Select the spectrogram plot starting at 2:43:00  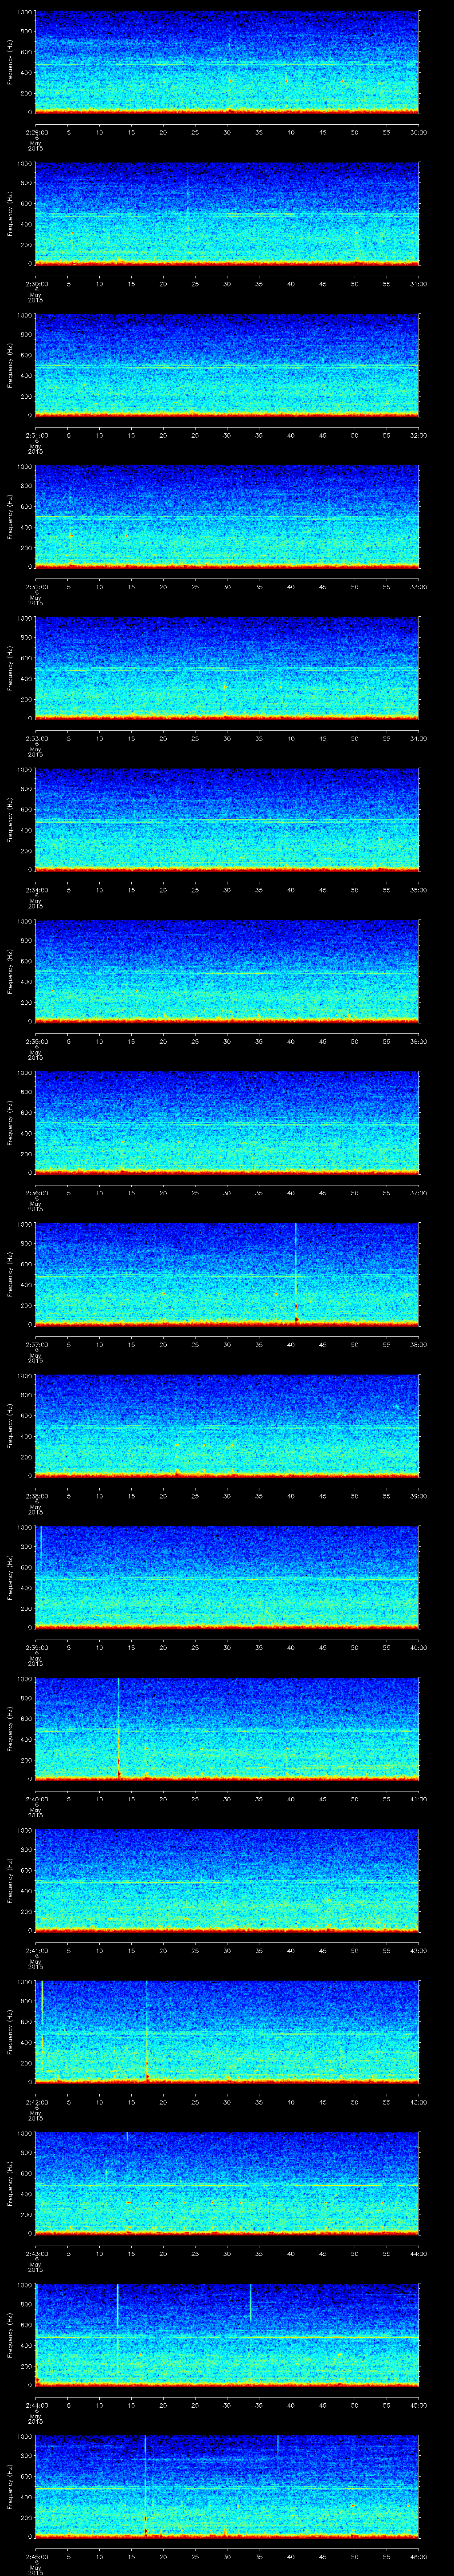[x=227, y=2184]
